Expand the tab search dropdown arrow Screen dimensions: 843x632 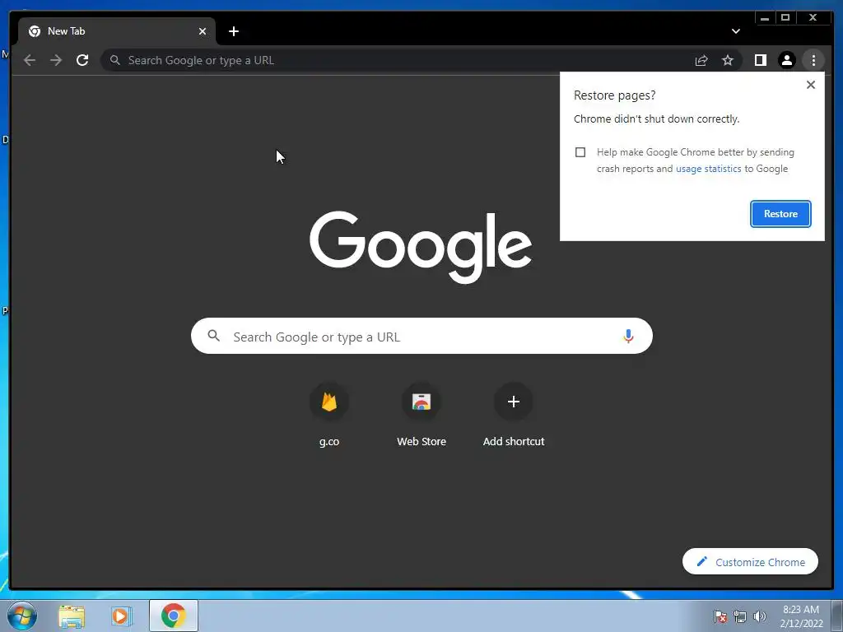[735, 31]
